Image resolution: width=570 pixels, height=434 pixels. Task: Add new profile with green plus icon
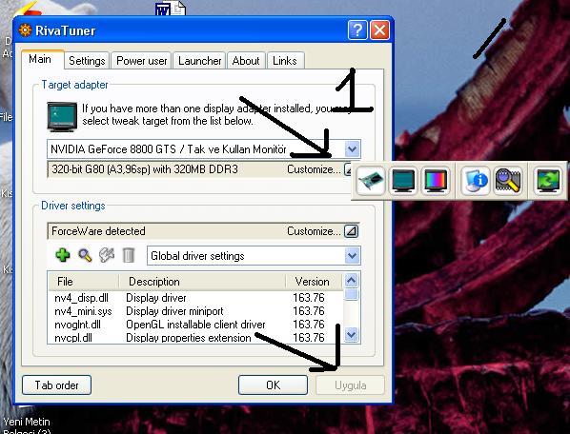coord(63,255)
